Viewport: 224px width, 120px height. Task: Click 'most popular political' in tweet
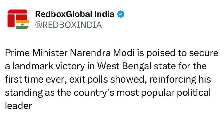tap(164, 93)
